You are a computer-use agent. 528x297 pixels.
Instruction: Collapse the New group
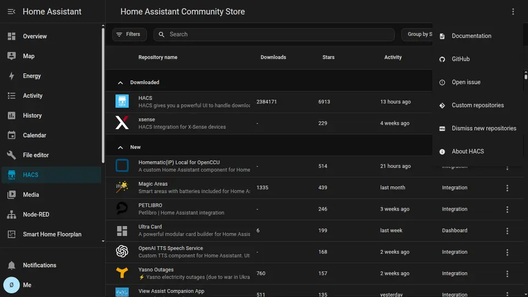120,147
